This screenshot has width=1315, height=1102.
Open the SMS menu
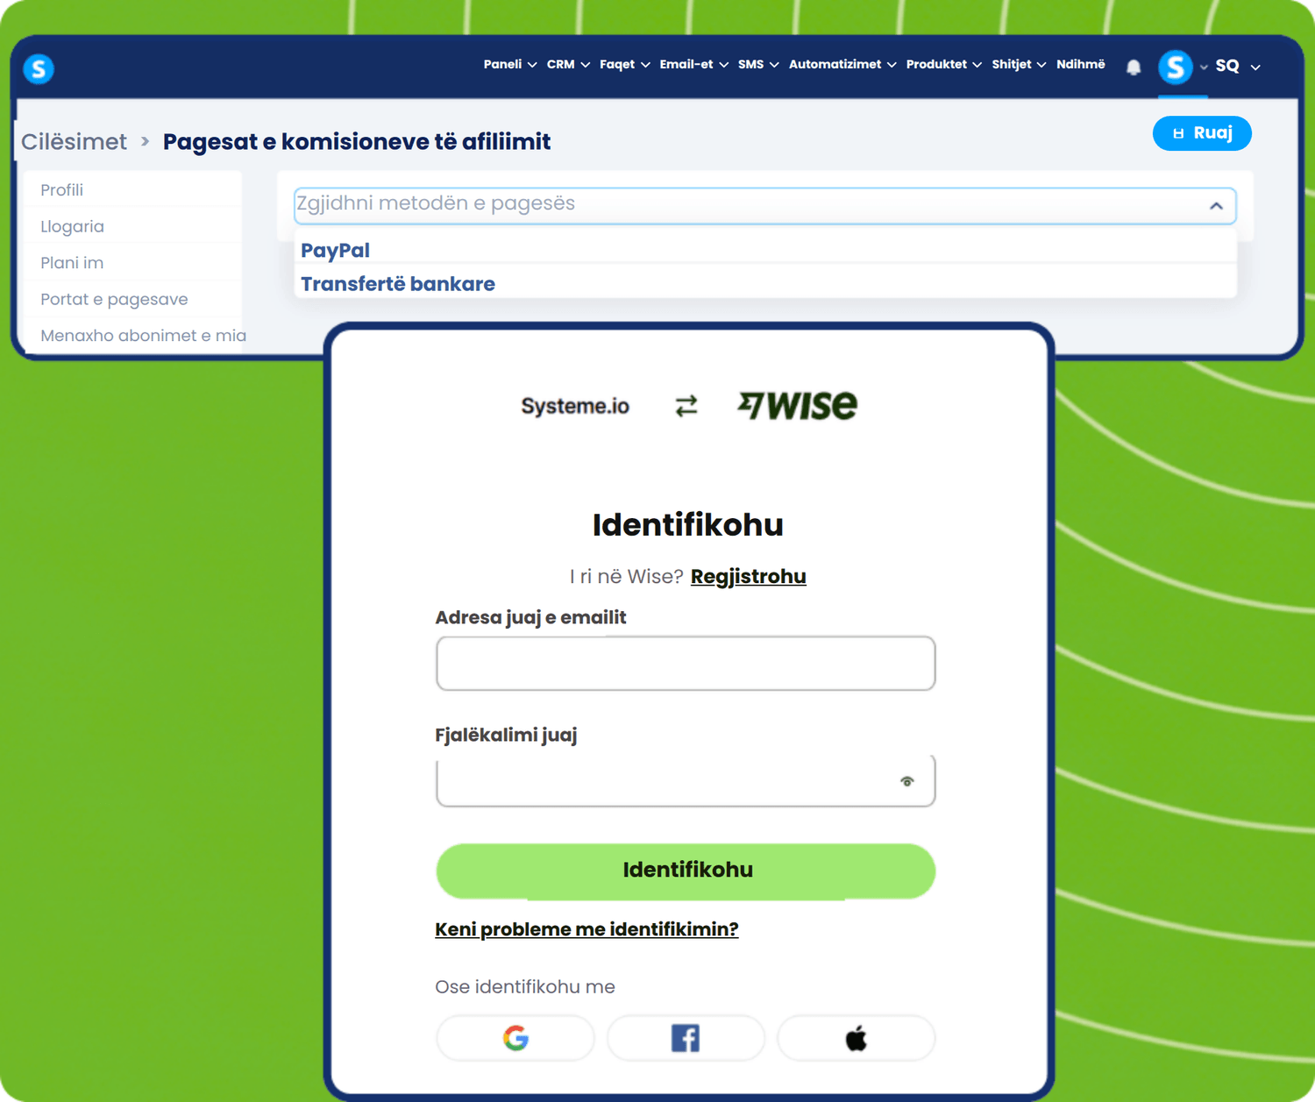click(x=758, y=64)
